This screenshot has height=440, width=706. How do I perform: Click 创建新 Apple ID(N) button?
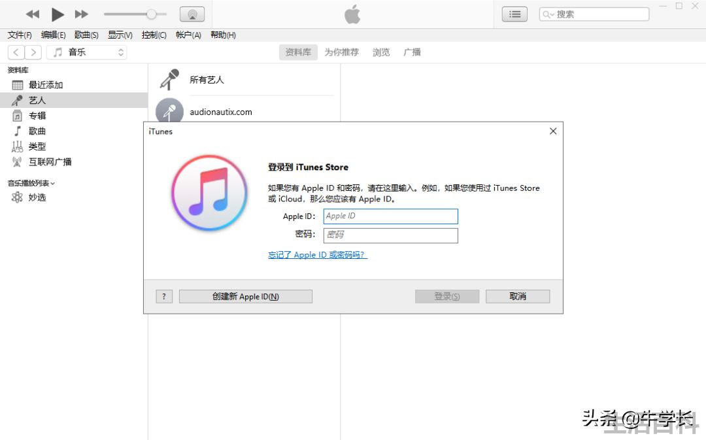245,296
